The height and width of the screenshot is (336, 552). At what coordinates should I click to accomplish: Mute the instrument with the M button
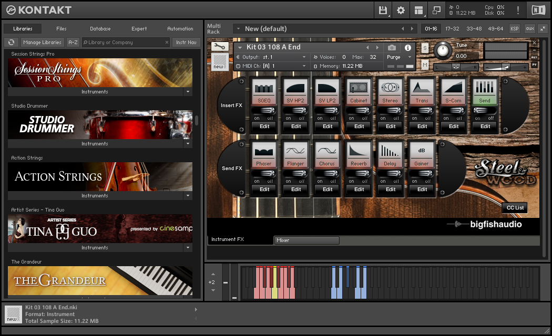425,65
